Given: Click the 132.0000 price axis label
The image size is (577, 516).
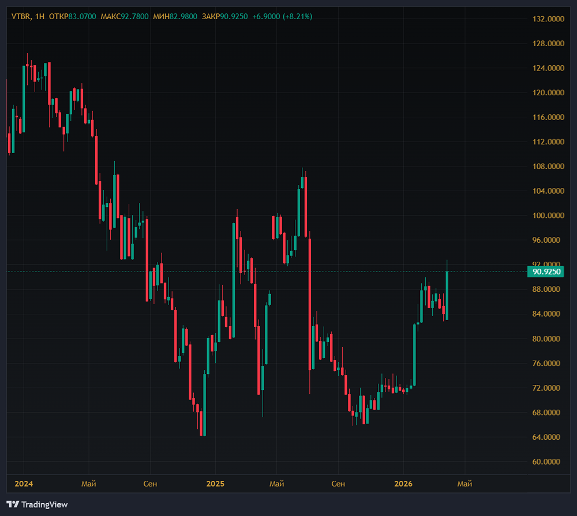Looking at the screenshot, I should [x=548, y=19].
